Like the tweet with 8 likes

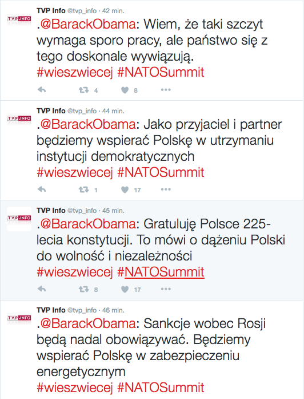(x=125, y=90)
